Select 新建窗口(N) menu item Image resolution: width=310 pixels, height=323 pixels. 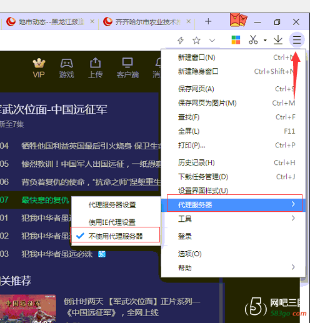point(234,57)
